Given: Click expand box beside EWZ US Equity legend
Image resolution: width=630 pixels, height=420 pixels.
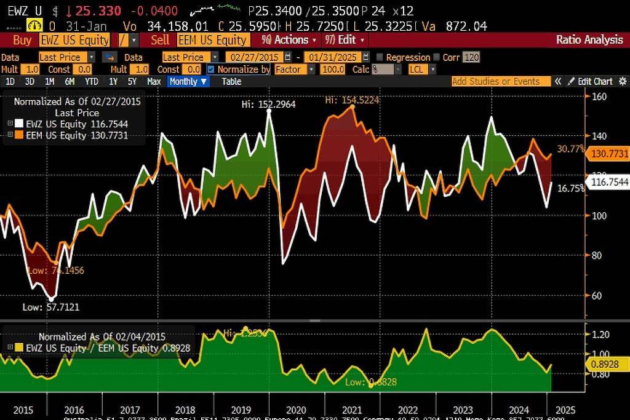Looking at the screenshot, I should 10,124.
